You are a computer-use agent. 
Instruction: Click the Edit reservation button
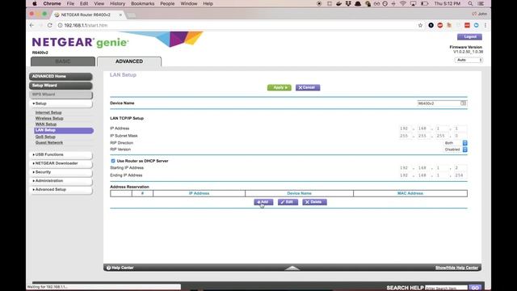[288, 202]
